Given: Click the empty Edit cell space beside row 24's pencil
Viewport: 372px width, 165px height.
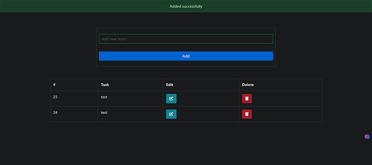Looking at the screenshot, I should [208, 114].
